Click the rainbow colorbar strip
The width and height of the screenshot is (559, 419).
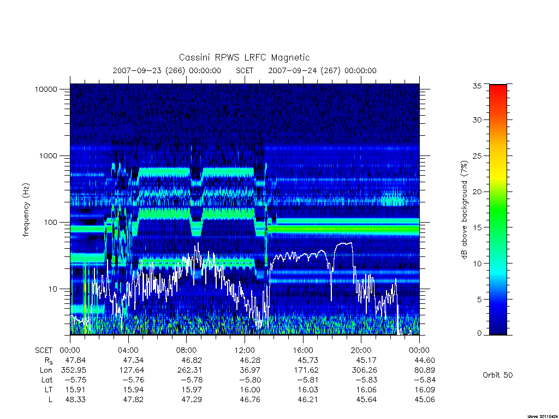click(x=498, y=209)
